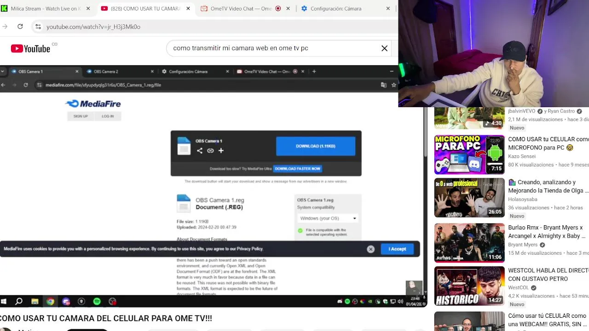Image resolution: width=589 pixels, height=331 pixels.
Task: Click the blue DOWNLOAD (1.11KB) button
Action: click(x=316, y=146)
